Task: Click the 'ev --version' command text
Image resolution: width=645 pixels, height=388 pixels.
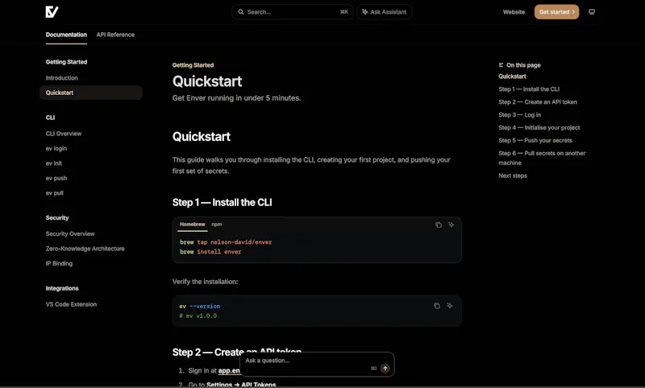Action: coord(199,306)
